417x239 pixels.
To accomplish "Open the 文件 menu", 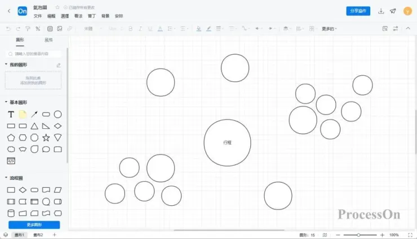I will (38, 16).
